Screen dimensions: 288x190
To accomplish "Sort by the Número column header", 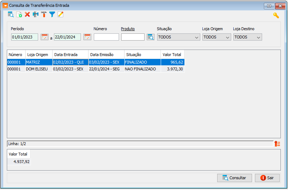I will pyautogui.click(x=16, y=55).
